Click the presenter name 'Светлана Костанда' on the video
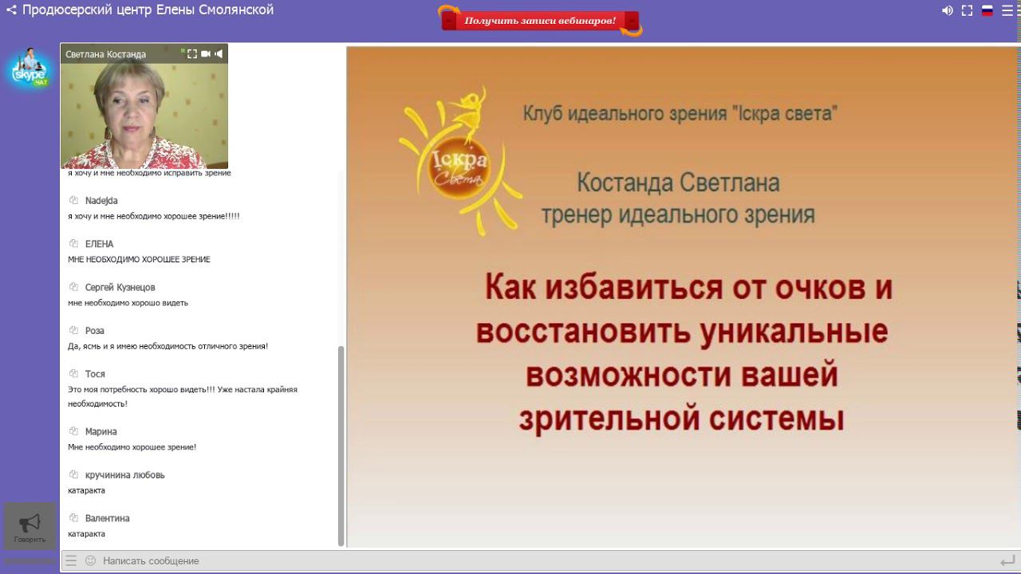This screenshot has width=1021, height=574. pos(105,54)
